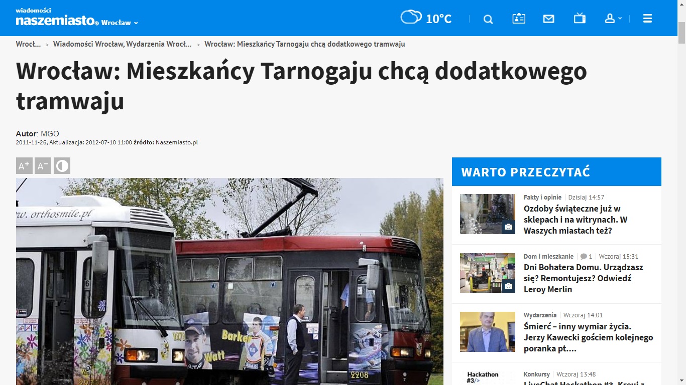Read 'Ozdoby świąteczne już w sklepach' article
Image resolution: width=686 pixels, height=385 pixels.
(x=576, y=220)
